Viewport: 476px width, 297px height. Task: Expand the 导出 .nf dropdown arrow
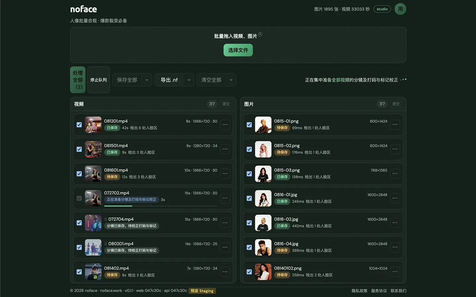(x=189, y=80)
